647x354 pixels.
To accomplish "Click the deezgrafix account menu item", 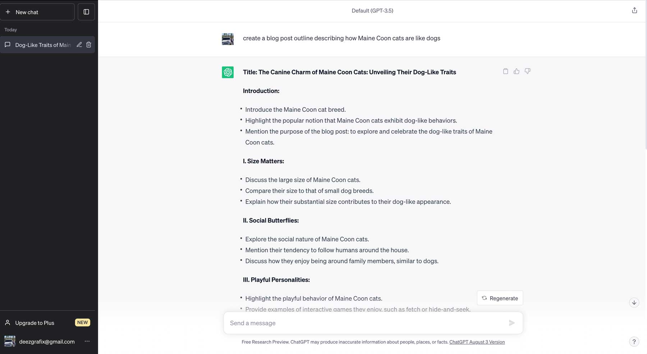I will [x=47, y=341].
